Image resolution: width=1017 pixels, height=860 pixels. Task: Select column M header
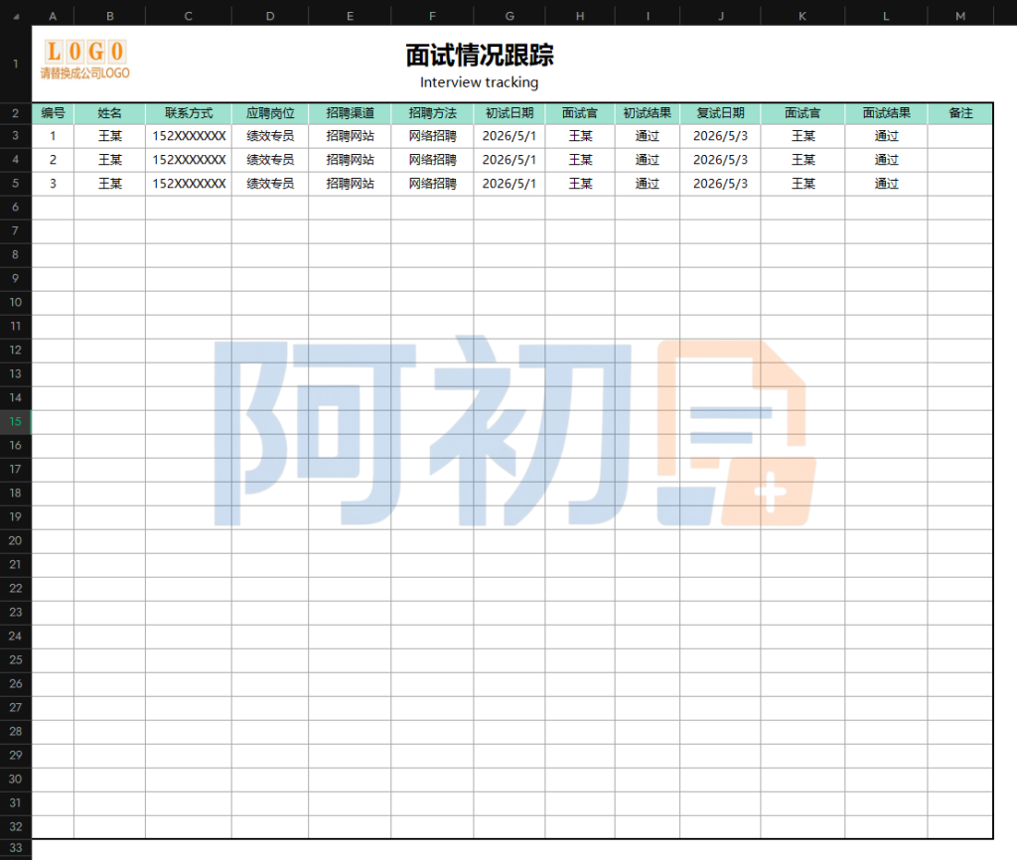(960, 16)
